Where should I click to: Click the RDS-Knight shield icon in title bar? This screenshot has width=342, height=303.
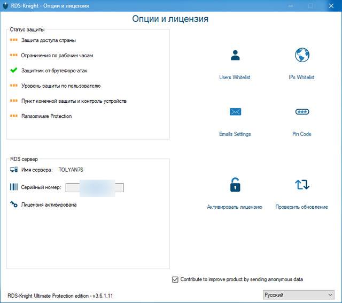(6, 5)
